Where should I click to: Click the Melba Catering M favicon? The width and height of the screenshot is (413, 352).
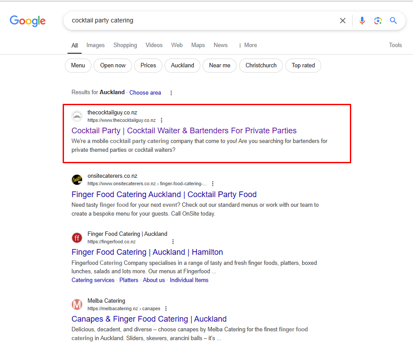tap(77, 304)
